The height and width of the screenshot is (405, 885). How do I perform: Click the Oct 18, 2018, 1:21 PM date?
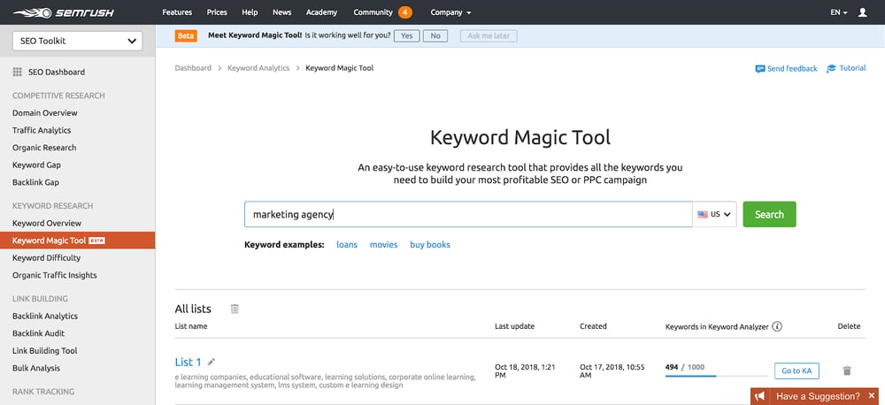[525, 371]
